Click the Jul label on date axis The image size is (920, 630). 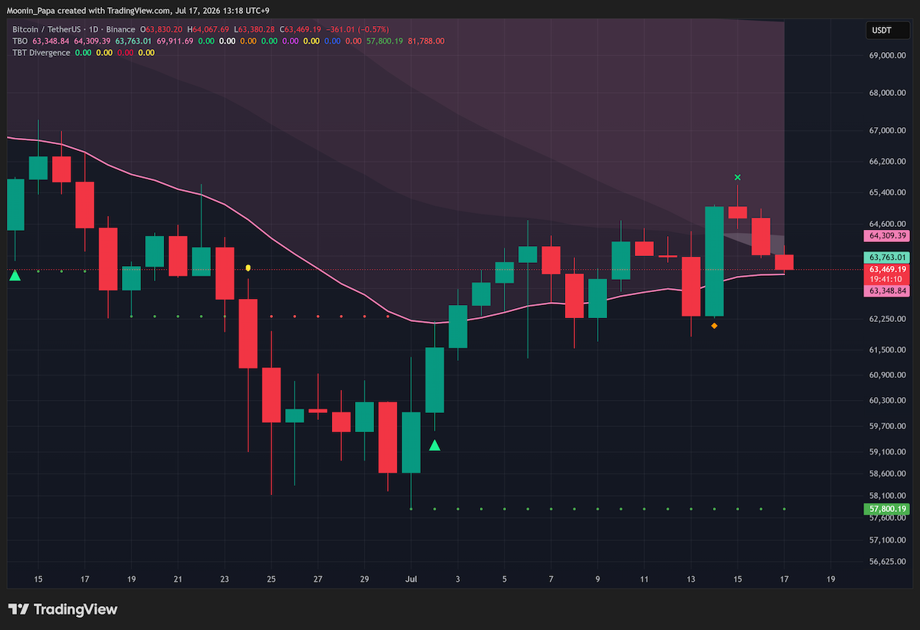click(411, 579)
